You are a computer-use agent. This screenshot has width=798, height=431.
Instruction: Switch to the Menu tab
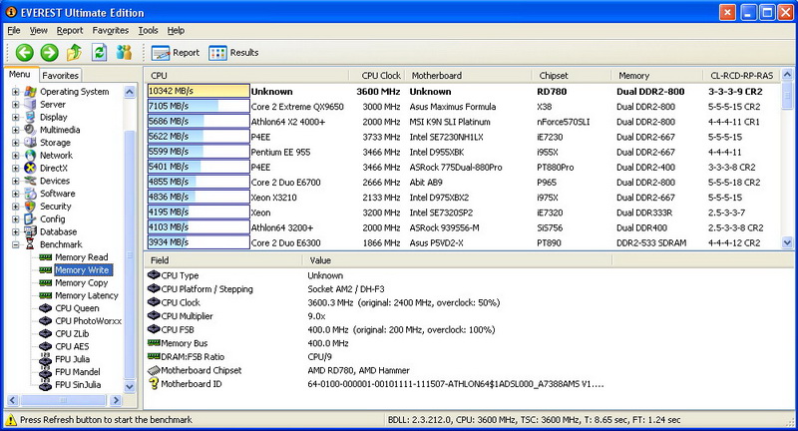click(x=20, y=74)
